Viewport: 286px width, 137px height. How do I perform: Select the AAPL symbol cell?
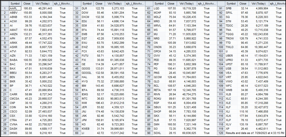click(15, 8)
